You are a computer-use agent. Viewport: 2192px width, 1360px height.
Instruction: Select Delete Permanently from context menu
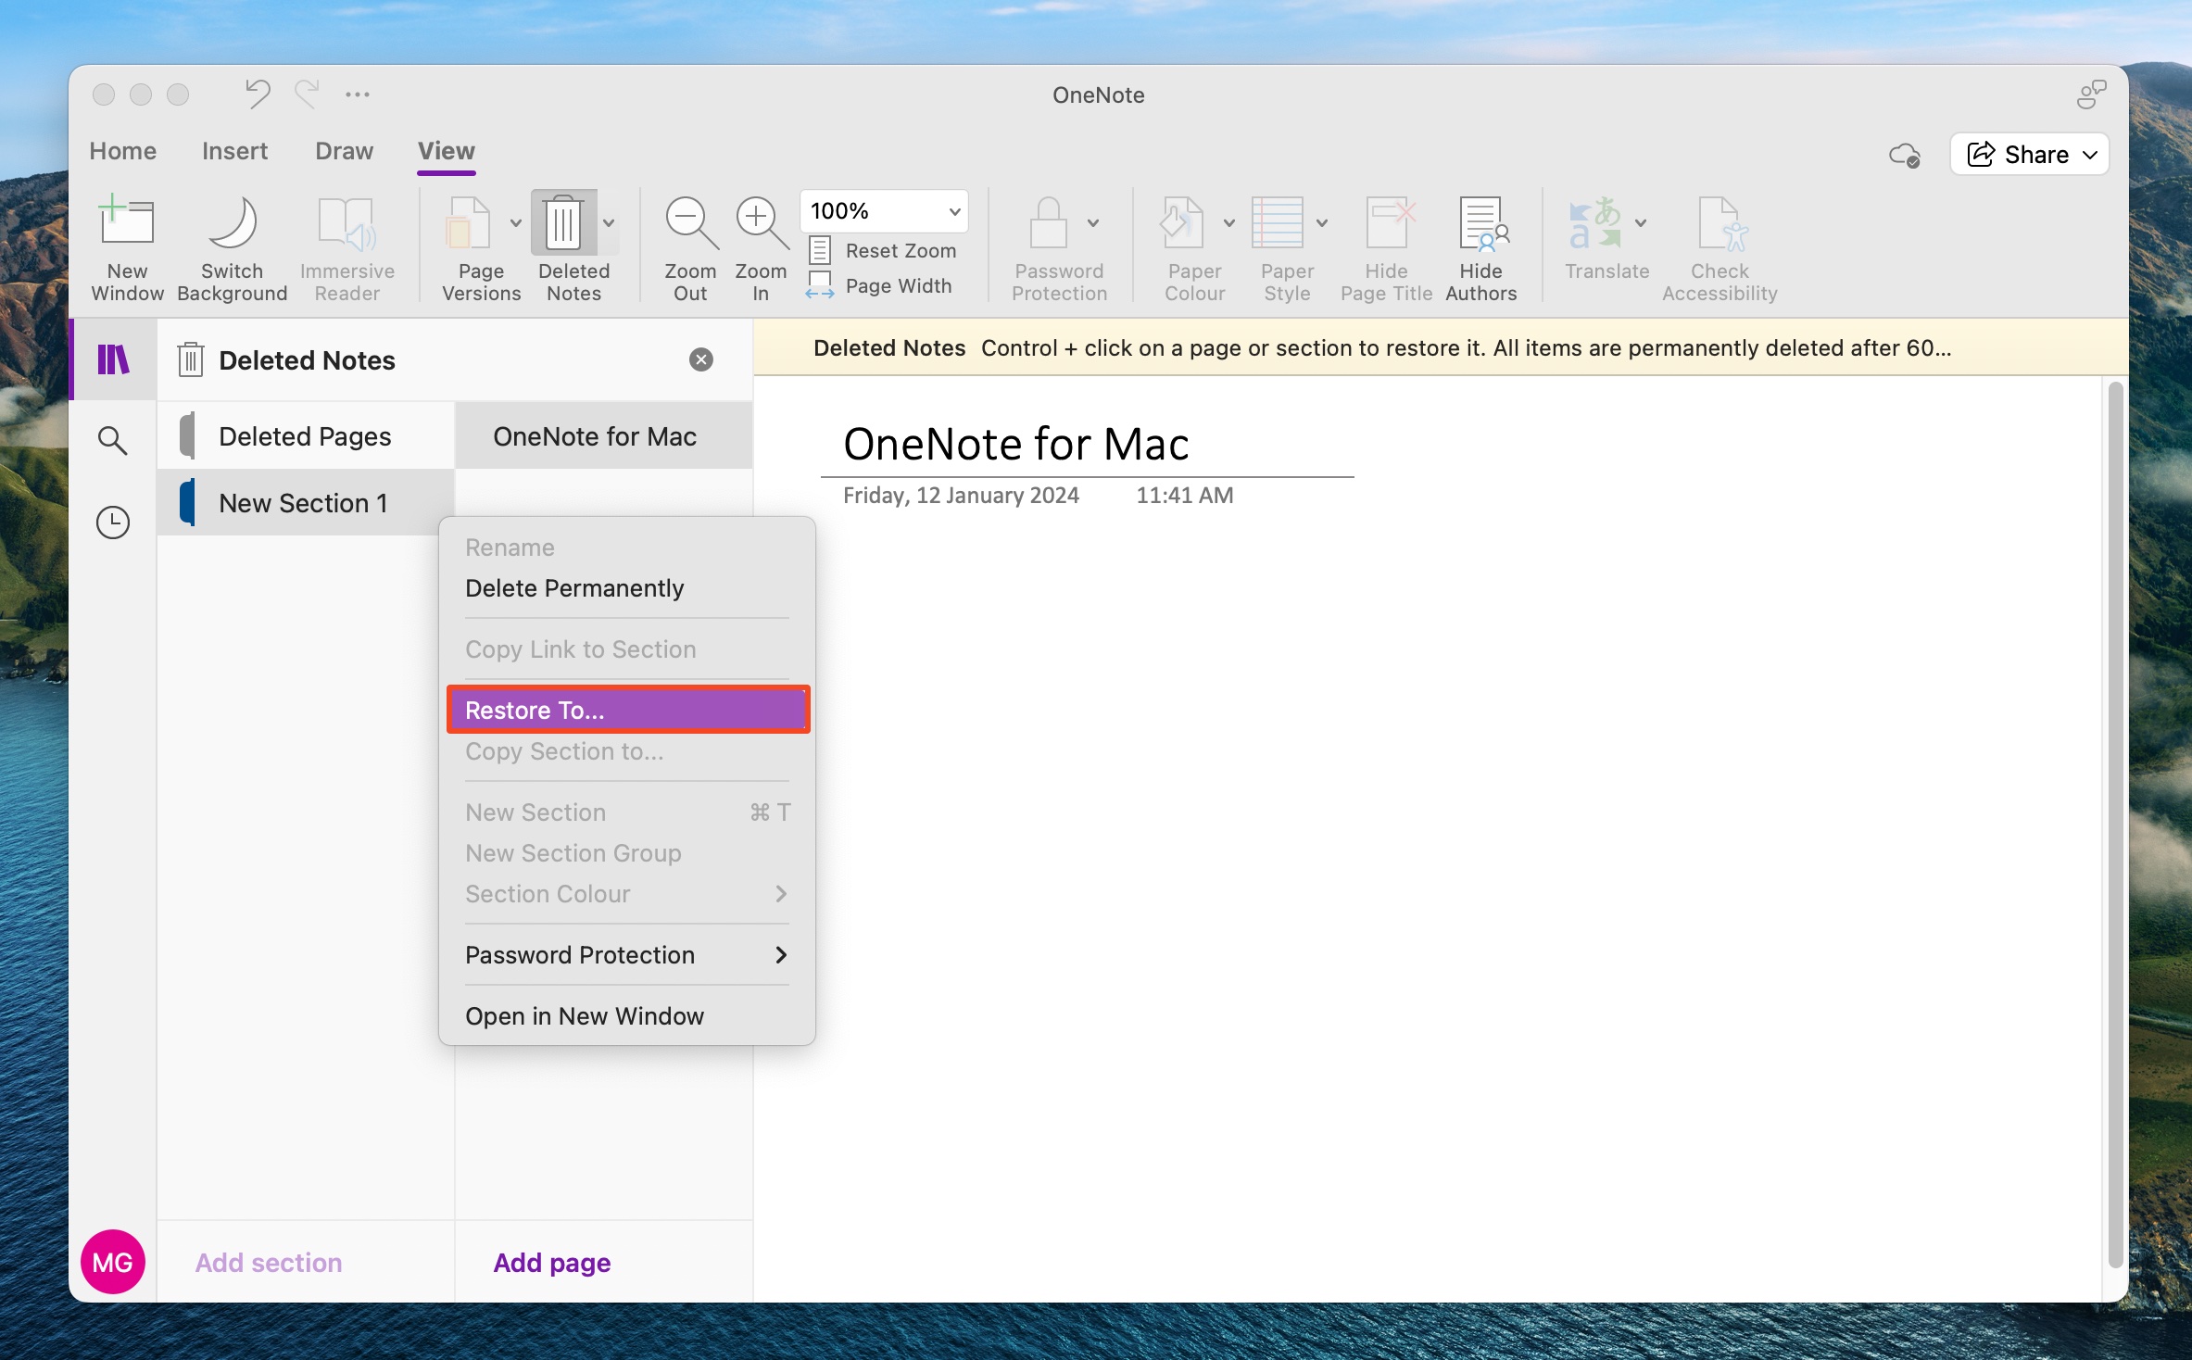(575, 587)
